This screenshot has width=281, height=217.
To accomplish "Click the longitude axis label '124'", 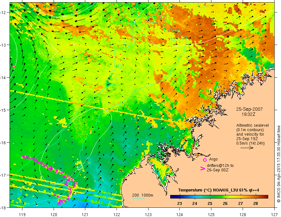I will click(x=180, y=214).
